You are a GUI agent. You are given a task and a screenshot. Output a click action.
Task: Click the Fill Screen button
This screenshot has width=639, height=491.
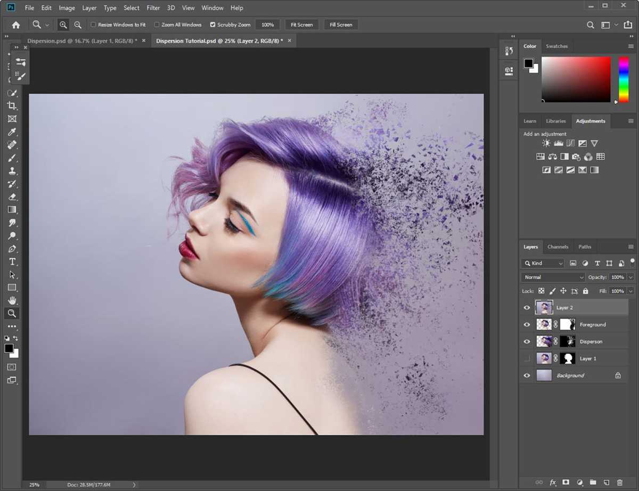[341, 24]
